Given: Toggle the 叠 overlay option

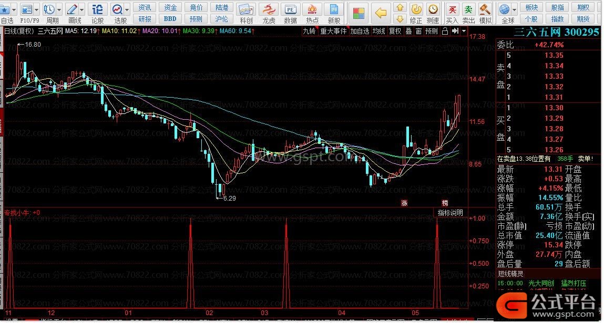Looking at the screenshot, I should click(x=408, y=31).
